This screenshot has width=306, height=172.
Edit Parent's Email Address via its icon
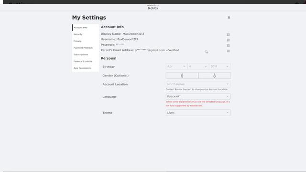228,51
